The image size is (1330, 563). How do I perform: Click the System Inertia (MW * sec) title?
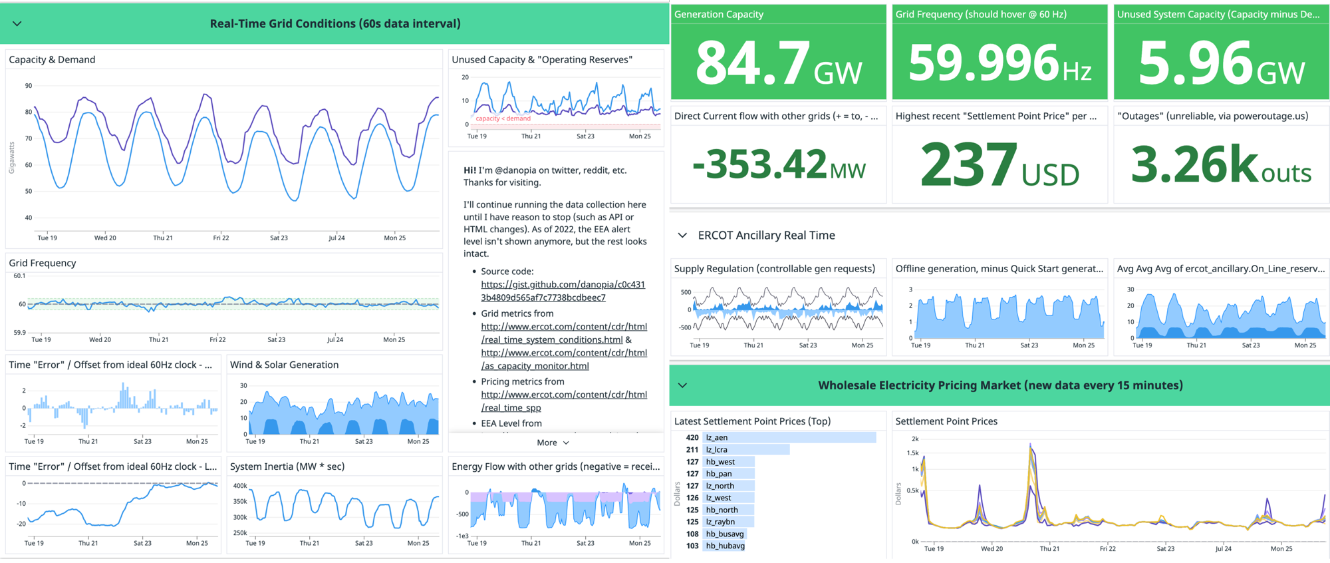287,467
